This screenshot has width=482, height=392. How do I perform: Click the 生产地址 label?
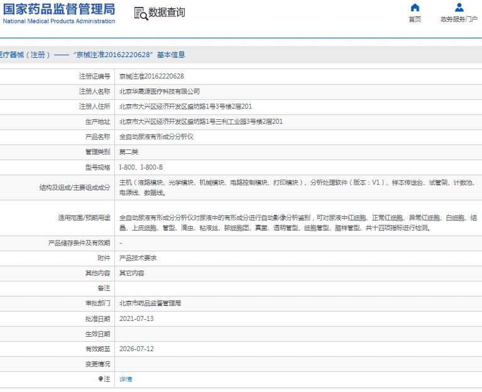(x=98, y=122)
